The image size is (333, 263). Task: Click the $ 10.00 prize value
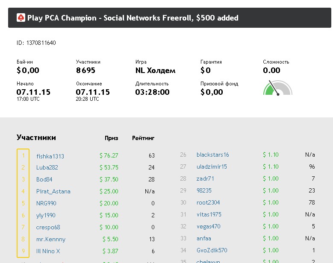[x=109, y=228]
